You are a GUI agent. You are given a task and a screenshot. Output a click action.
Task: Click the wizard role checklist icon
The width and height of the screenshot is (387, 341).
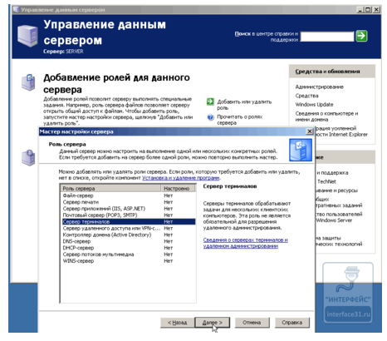coord(301,150)
